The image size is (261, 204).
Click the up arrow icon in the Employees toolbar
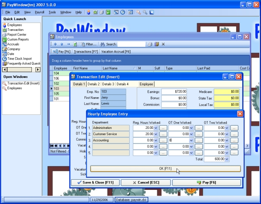(x=62, y=44)
